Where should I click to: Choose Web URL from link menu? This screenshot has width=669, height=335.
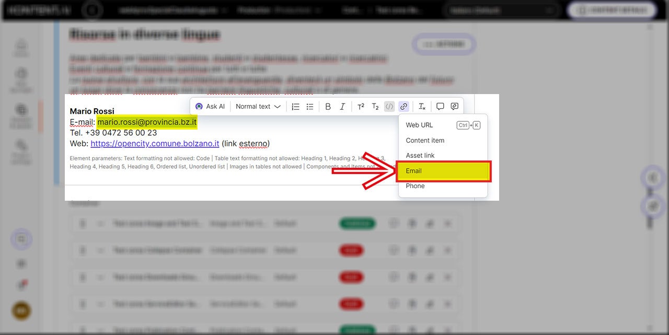[419, 125]
